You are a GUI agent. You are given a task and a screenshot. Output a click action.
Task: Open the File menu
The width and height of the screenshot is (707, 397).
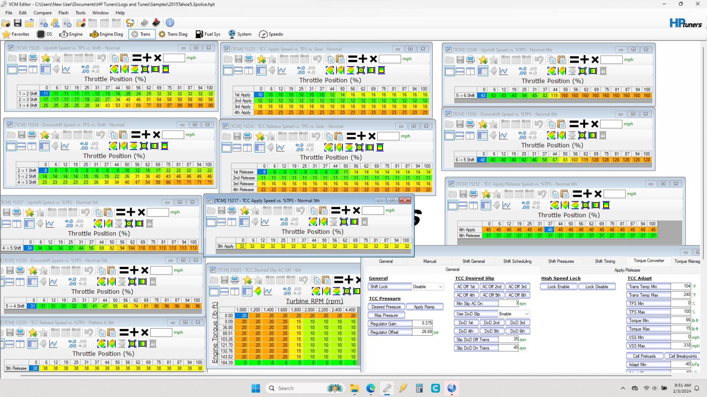coord(9,13)
